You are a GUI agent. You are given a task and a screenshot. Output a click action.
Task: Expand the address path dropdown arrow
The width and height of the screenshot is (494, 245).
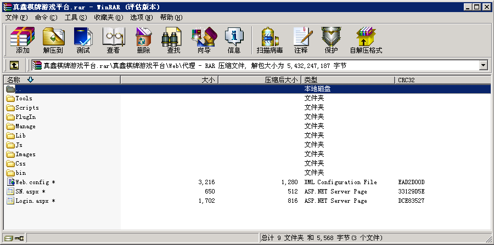click(x=483, y=65)
